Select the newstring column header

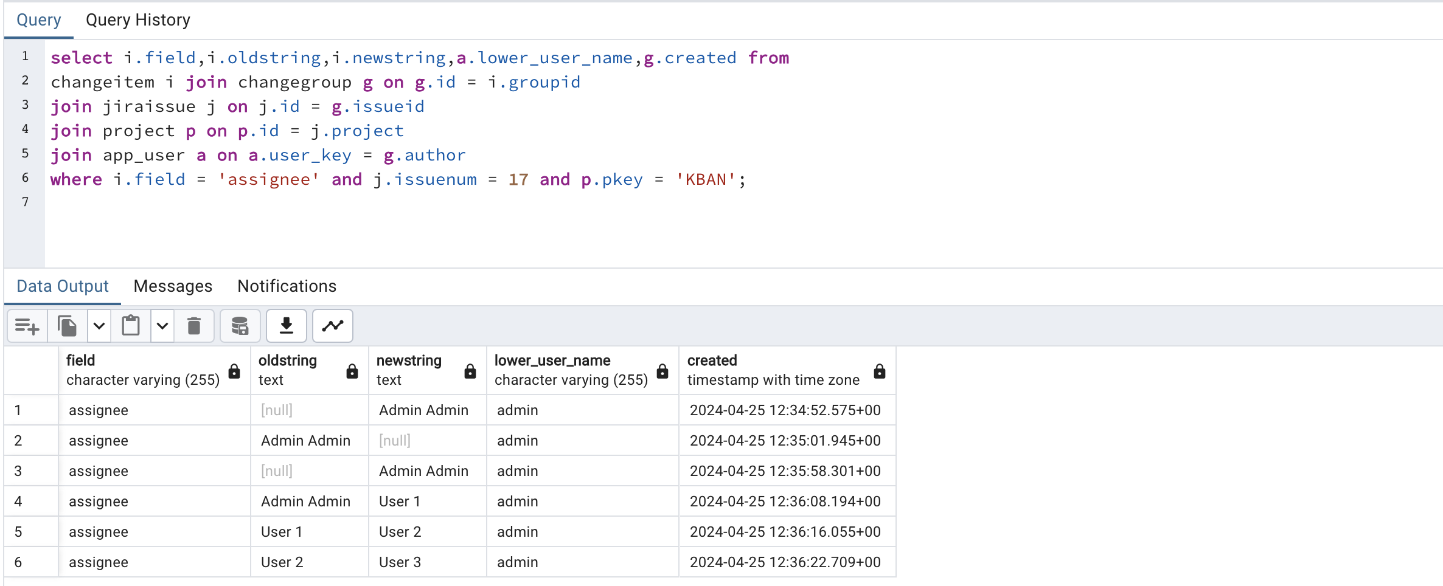point(420,370)
